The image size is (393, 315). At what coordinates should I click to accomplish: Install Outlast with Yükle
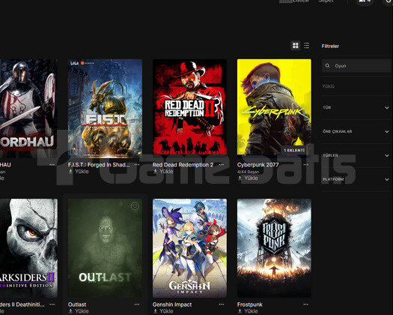click(79, 311)
